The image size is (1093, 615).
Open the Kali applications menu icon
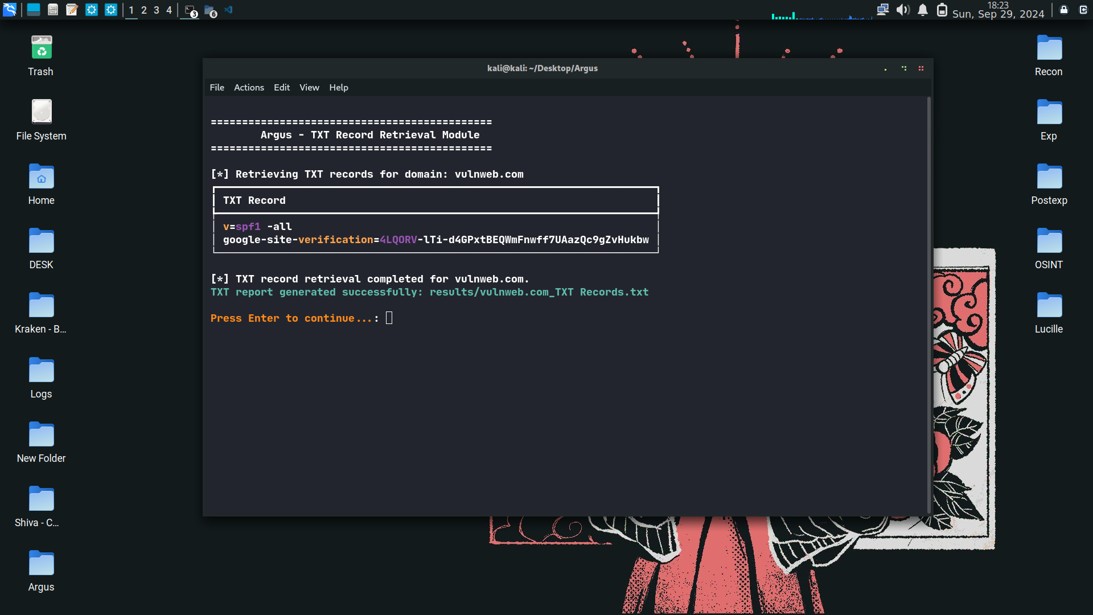[10, 10]
